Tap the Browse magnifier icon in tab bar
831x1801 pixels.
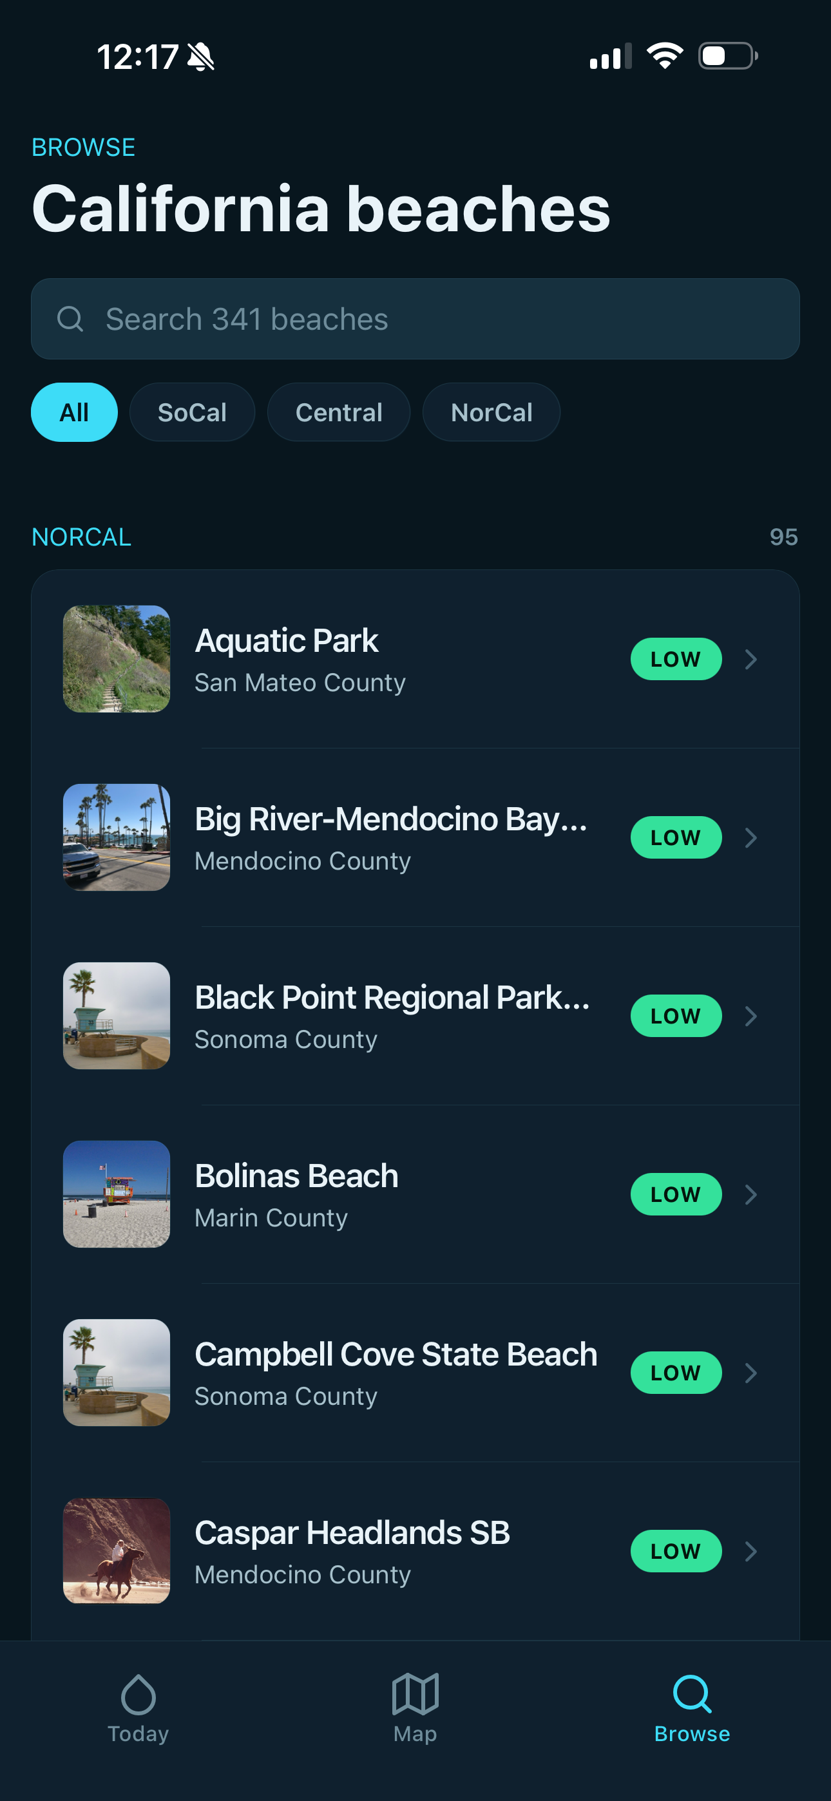(x=692, y=1694)
